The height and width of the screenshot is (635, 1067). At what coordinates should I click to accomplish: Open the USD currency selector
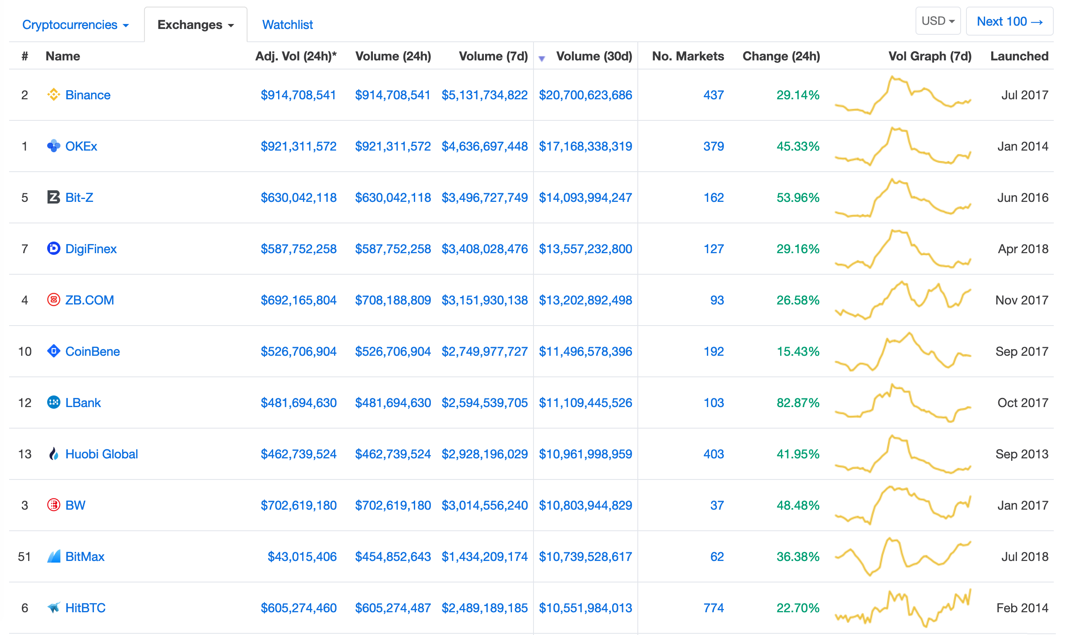(938, 21)
